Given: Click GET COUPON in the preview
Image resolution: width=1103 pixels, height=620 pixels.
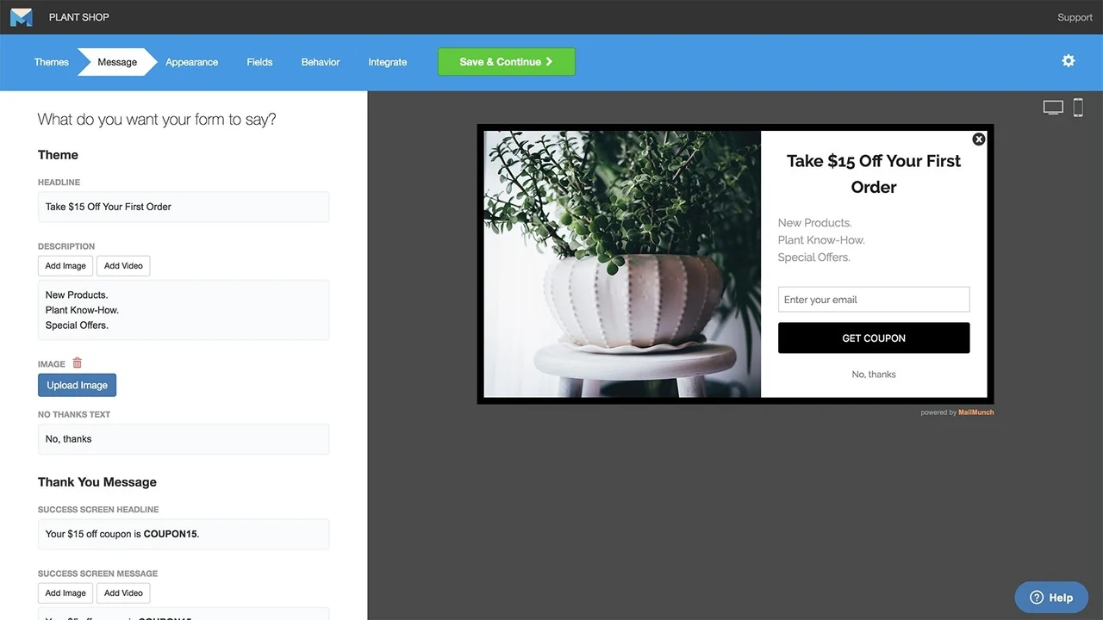Looking at the screenshot, I should 873,338.
